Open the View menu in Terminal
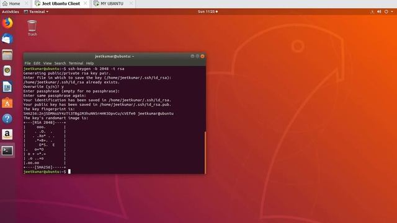Image resolution: width=397 pixels, height=223 pixels. tap(47, 63)
